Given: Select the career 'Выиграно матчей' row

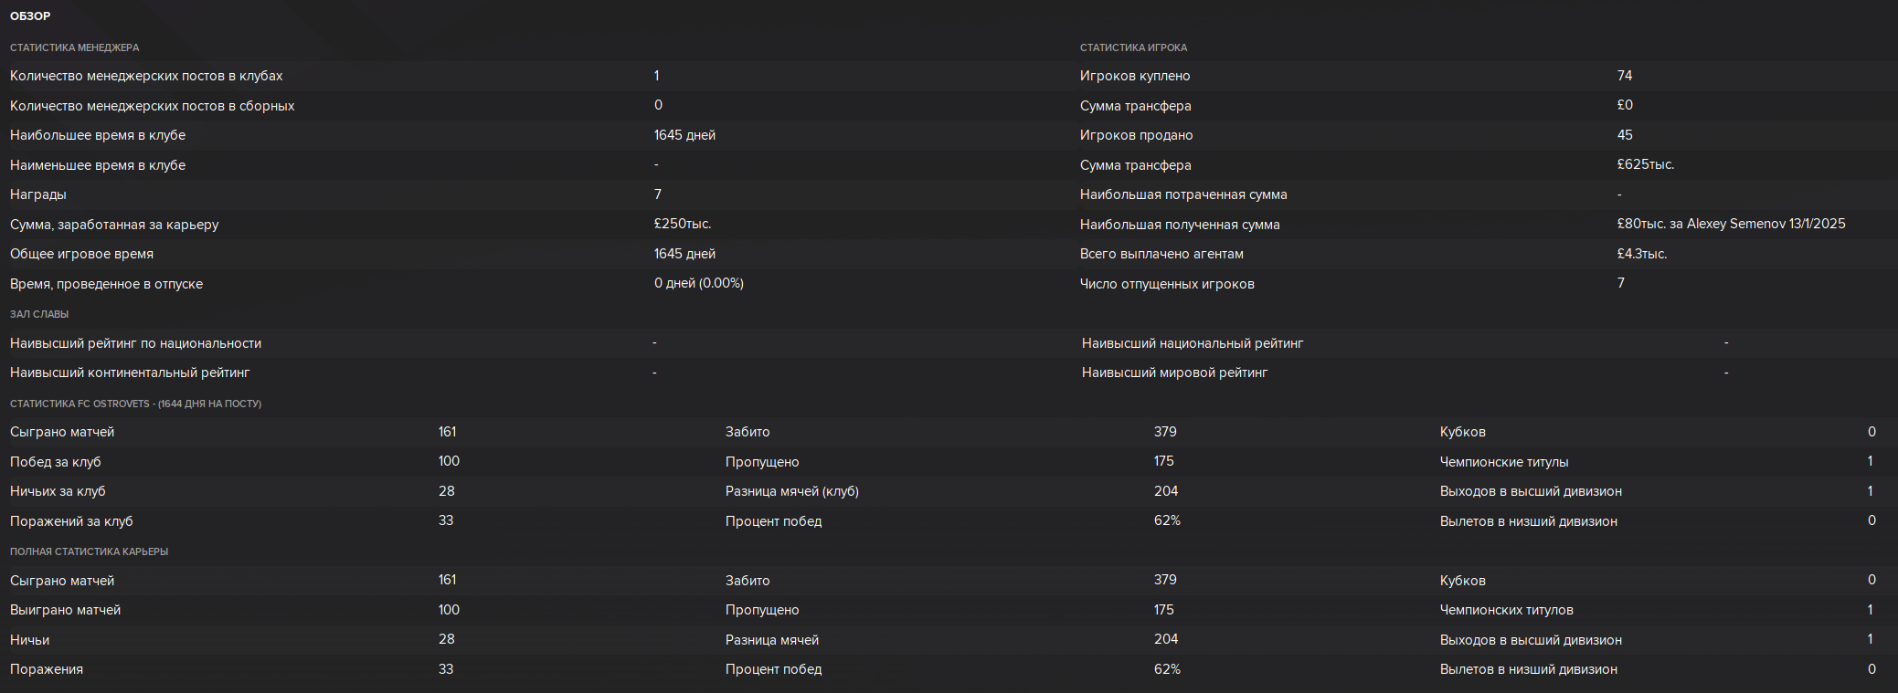Looking at the screenshot, I should [357, 610].
